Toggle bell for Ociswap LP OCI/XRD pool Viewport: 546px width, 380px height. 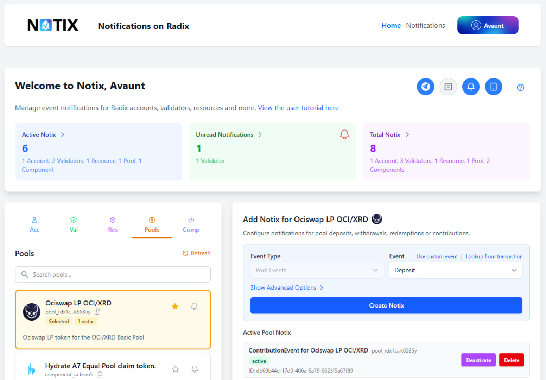coord(194,306)
